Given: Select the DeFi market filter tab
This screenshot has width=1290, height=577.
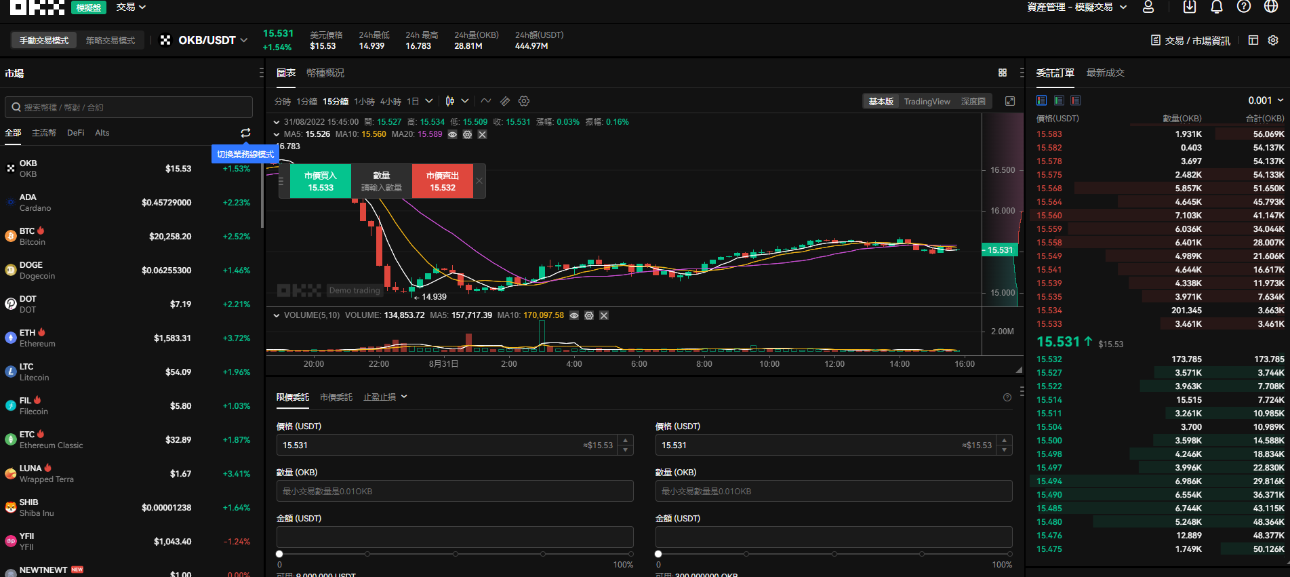Looking at the screenshot, I should [76, 133].
